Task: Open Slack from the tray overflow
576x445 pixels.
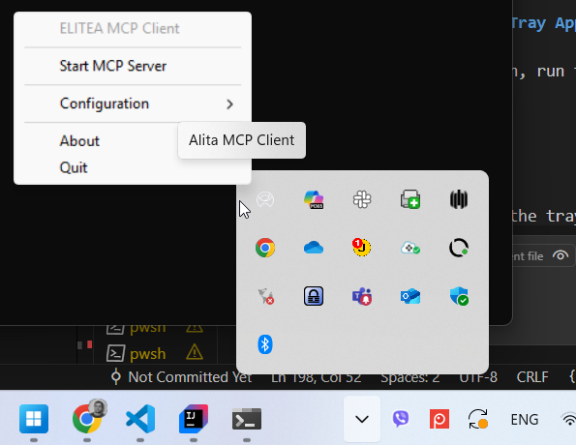Action: coord(362,199)
